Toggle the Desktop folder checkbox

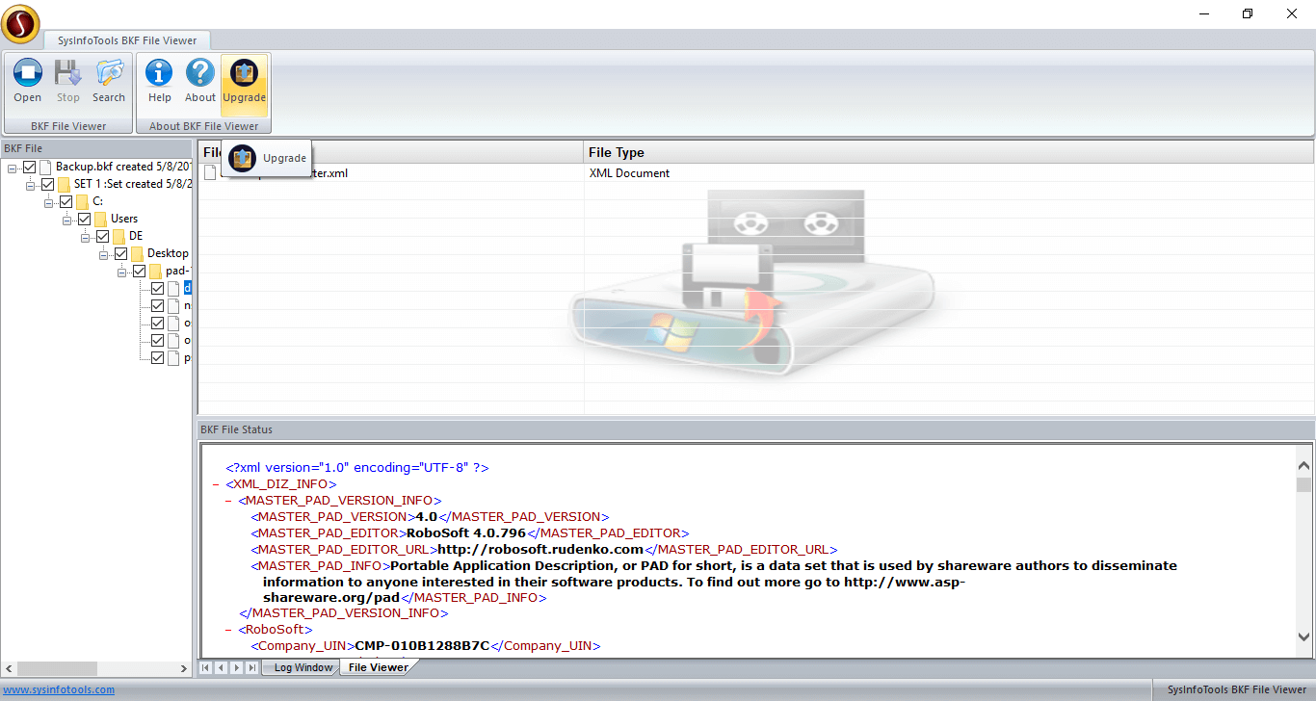click(x=120, y=254)
